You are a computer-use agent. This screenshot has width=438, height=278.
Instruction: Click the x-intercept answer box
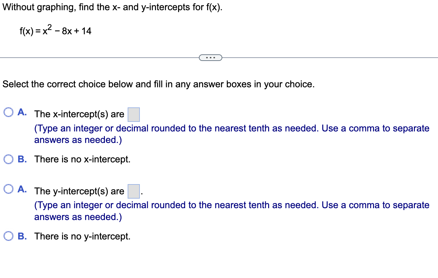(133, 114)
